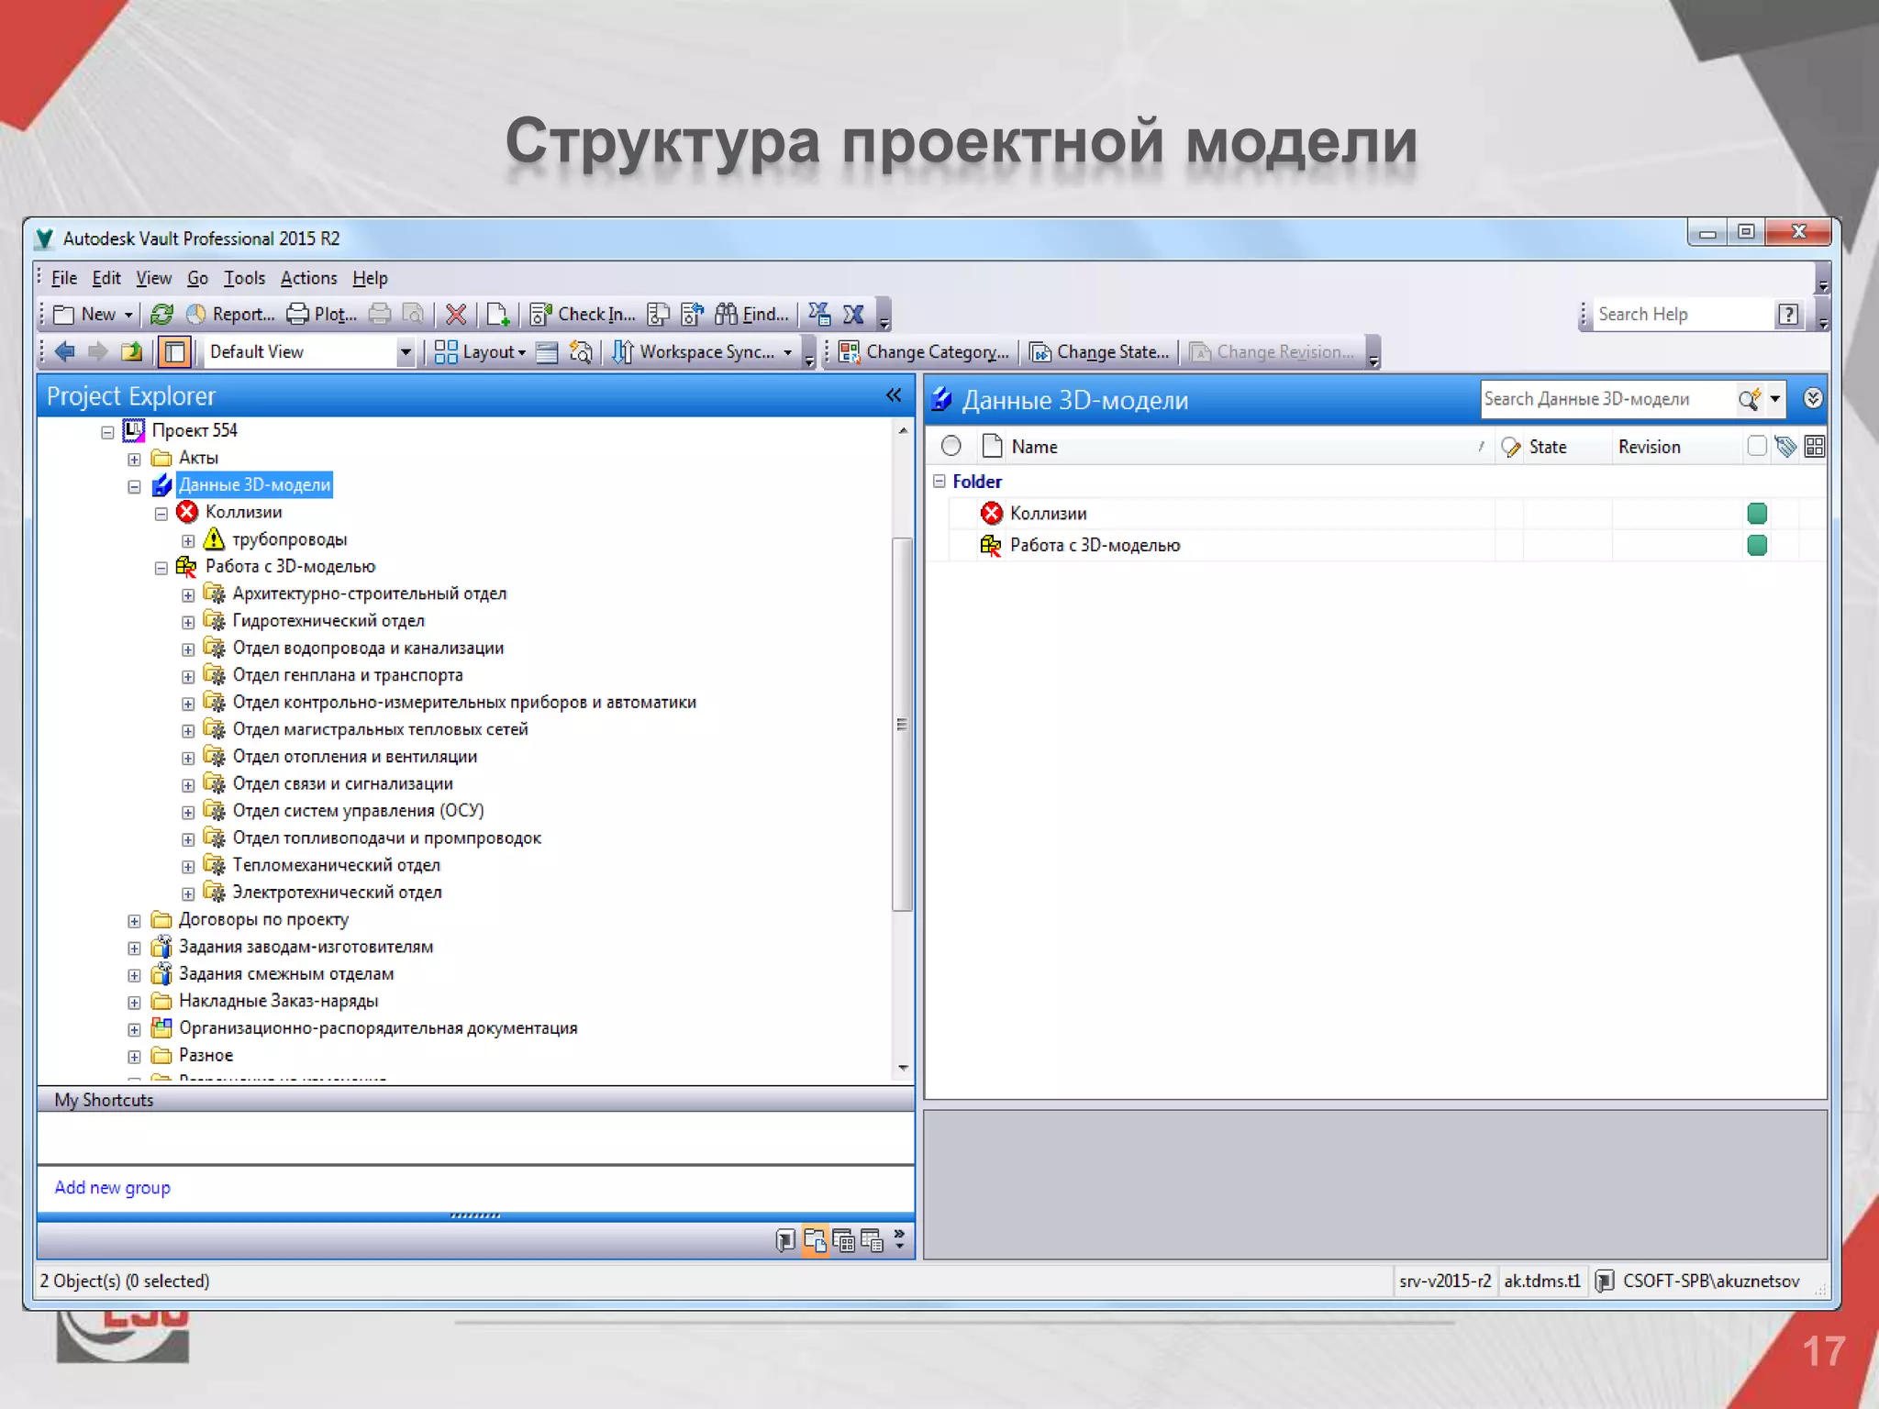This screenshot has height=1409, width=1879.
Task: Open the Help menu
Action: click(x=370, y=278)
